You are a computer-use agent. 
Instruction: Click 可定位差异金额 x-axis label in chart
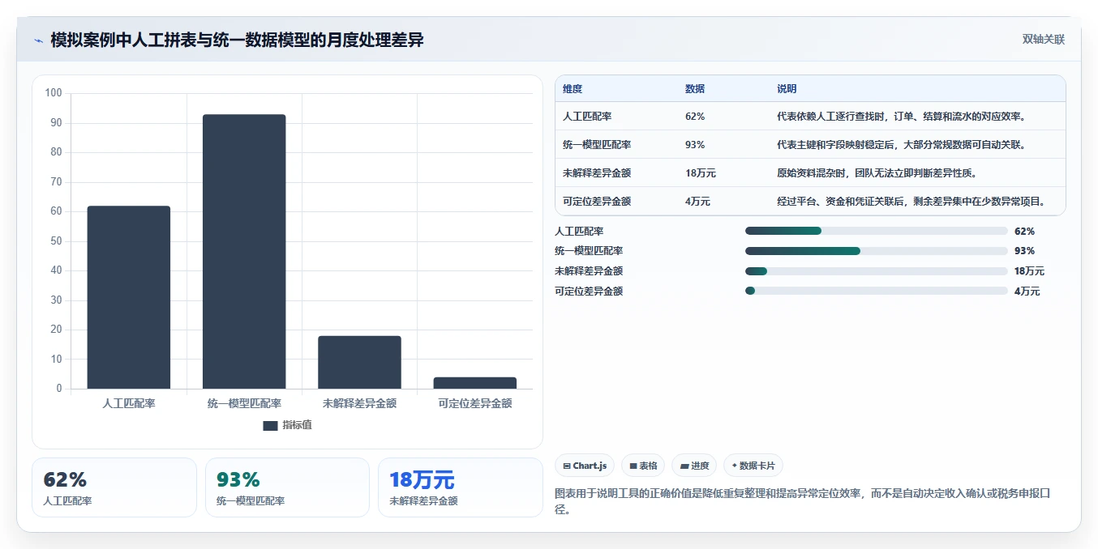(475, 403)
